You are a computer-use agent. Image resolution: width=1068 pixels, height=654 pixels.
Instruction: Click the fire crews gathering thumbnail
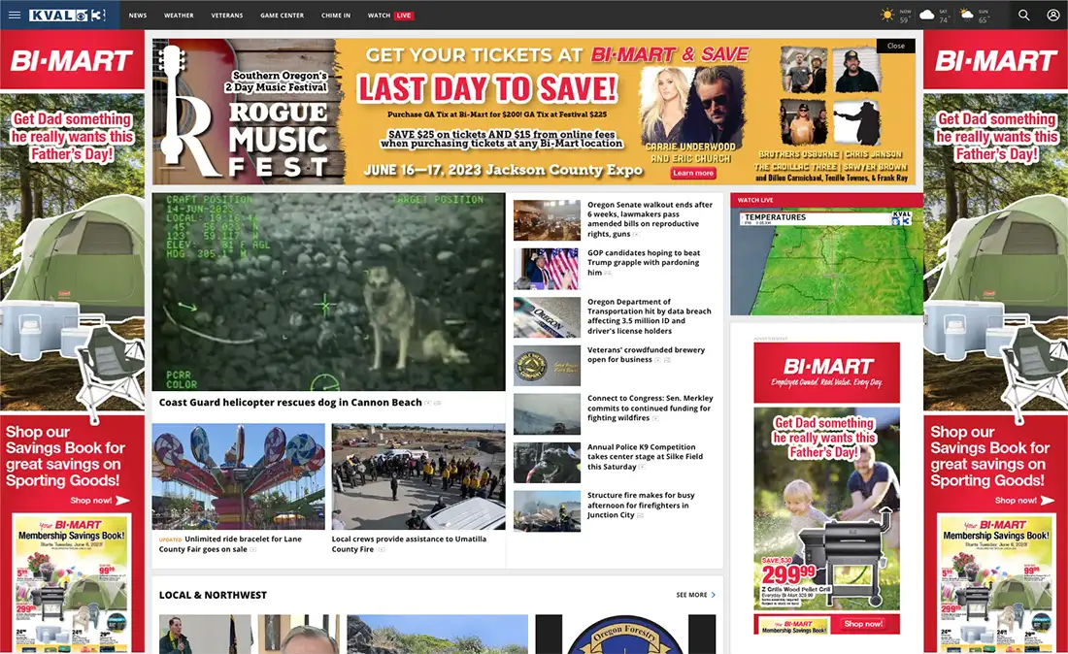click(x=418, y=476)
